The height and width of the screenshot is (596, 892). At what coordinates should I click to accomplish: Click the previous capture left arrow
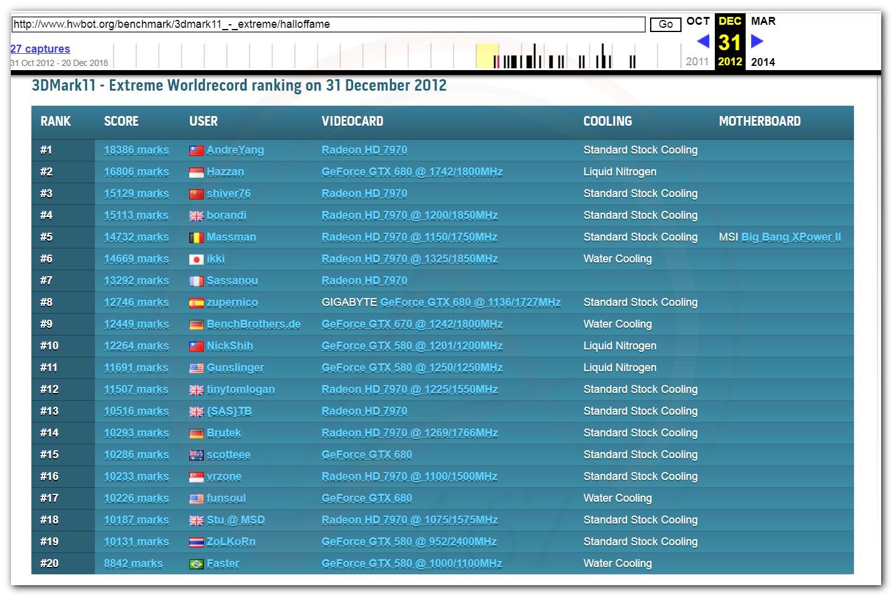pos(703,41)
